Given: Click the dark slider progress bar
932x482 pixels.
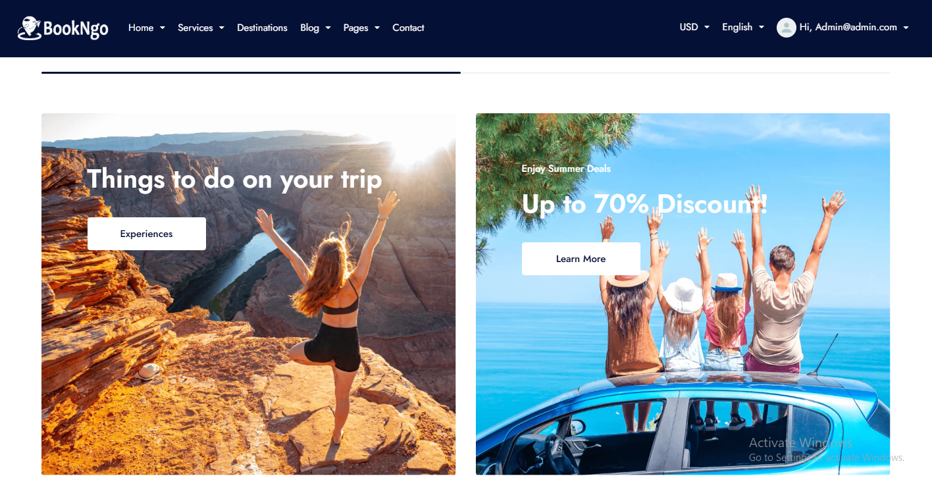Looking at the screenshot, I should [x=251, y=72].
